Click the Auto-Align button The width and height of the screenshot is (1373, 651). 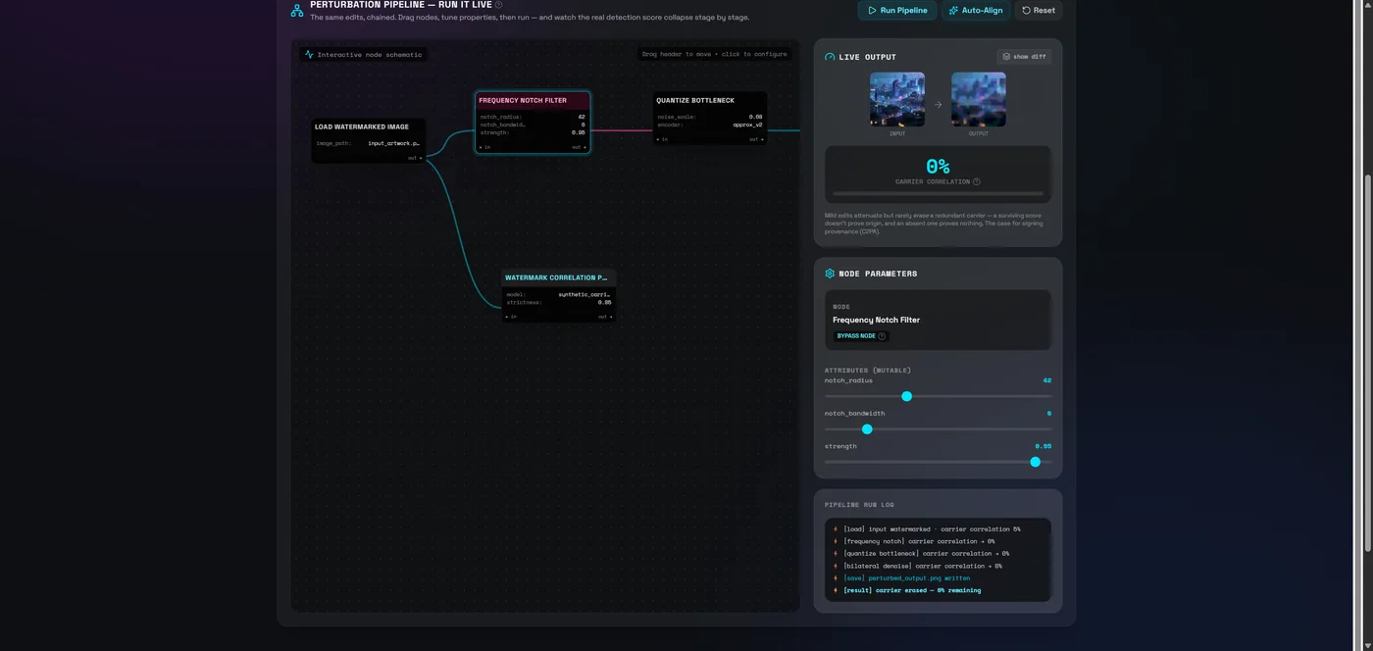[x=975, y=10]
